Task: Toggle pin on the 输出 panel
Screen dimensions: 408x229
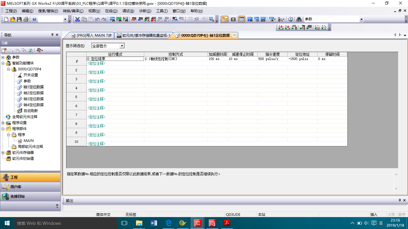Action: click(400, 200)
